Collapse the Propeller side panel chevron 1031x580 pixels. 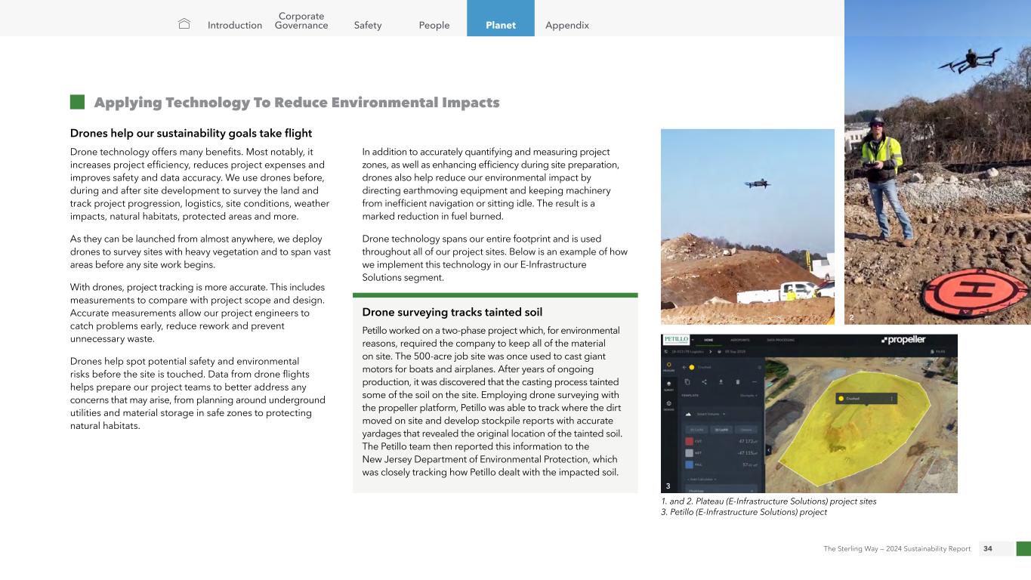pyautogui.click(x=769, y=450)
